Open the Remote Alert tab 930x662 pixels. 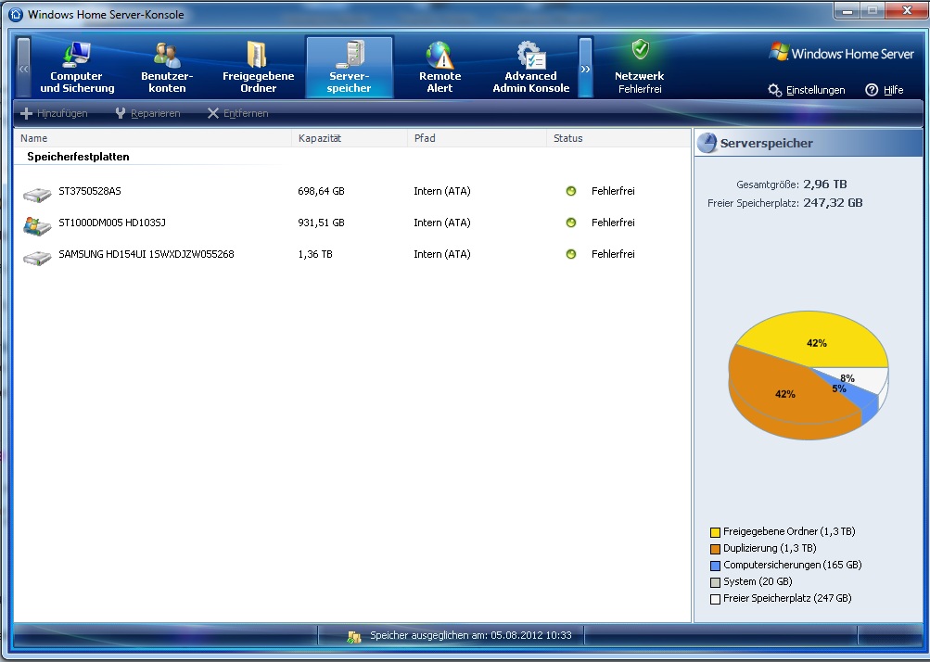coord(440,67)
